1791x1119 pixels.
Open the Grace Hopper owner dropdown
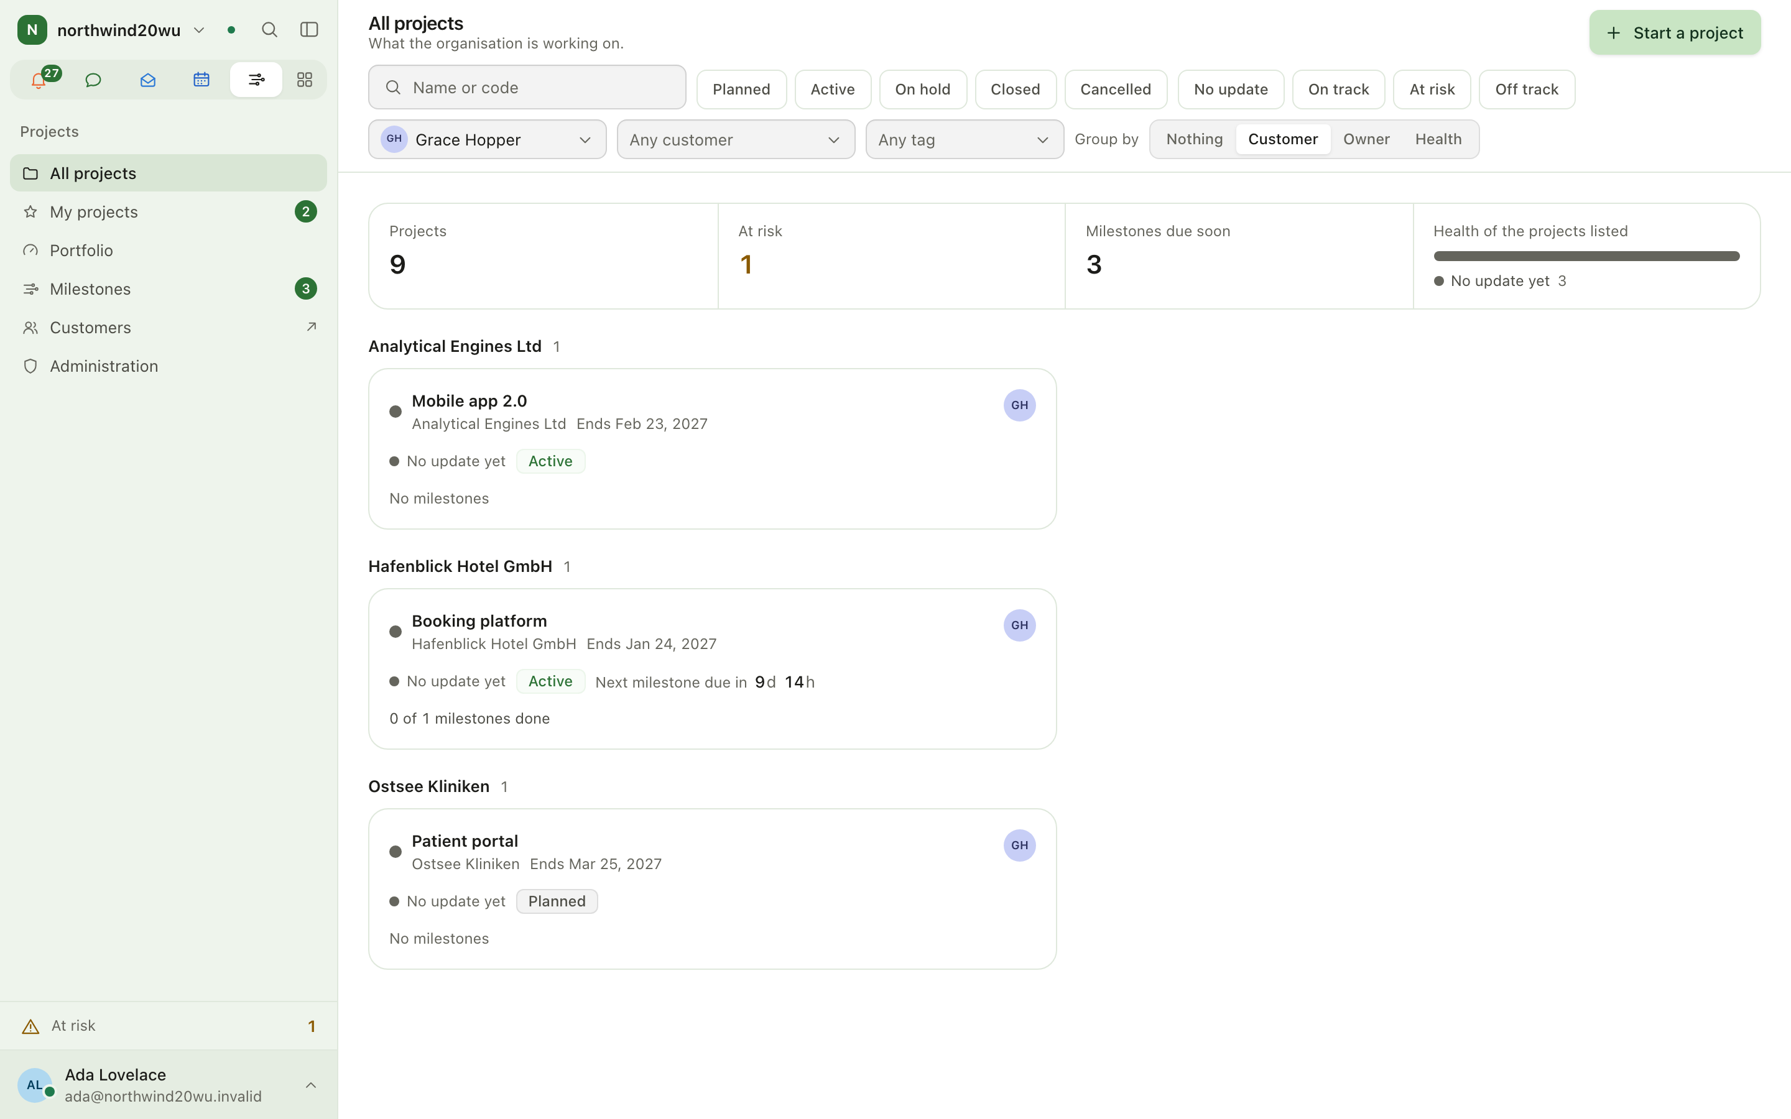click(x=487, y=139)
